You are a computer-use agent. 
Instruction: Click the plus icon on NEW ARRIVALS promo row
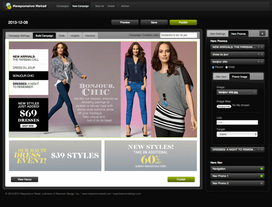coord(258,47)
